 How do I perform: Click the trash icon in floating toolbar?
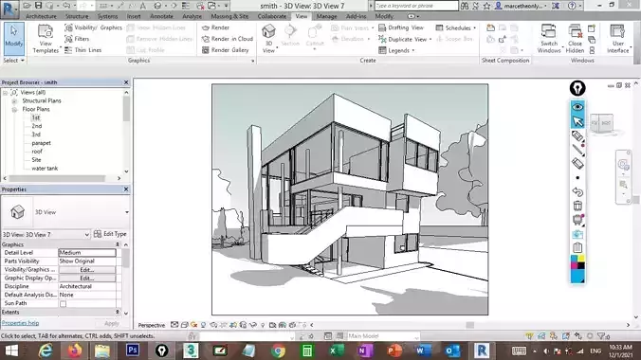click(x=577, y=206)
